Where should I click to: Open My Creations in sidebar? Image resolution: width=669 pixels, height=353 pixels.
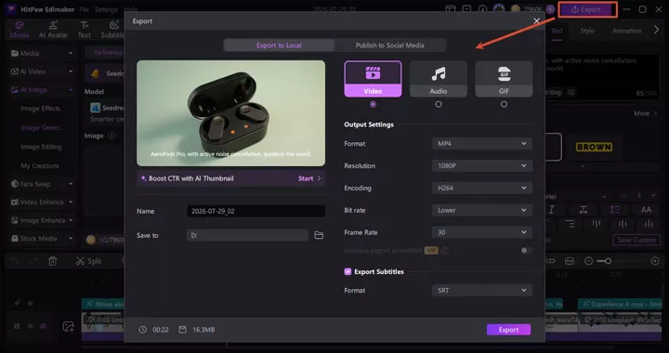[x=40, y=166]
